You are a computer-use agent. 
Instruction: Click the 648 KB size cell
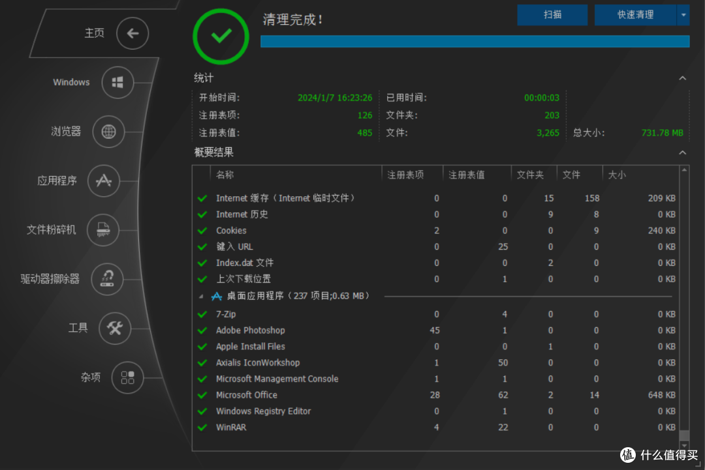point(662,395)
